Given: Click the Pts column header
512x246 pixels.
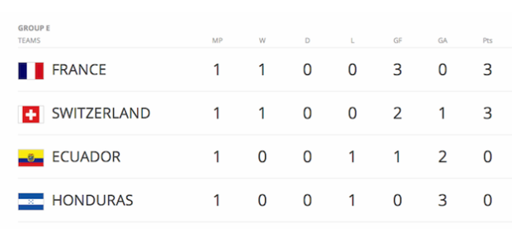Looking at the screenshot, I should coord(488,41).
